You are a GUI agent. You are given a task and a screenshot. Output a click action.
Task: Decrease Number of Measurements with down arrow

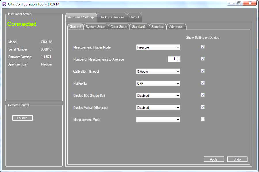coord(178,60)
